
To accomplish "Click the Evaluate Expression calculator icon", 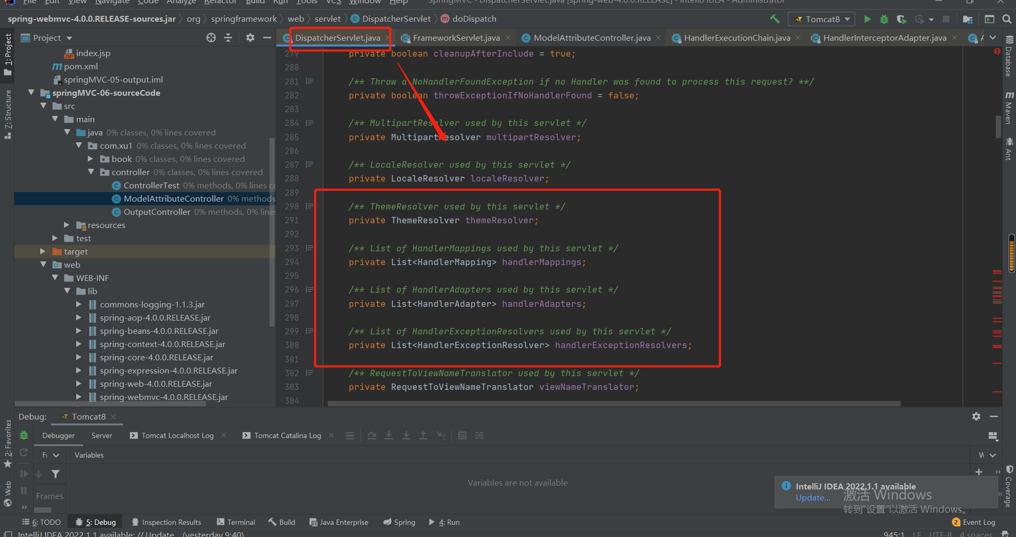I will [x=462, y=435].
